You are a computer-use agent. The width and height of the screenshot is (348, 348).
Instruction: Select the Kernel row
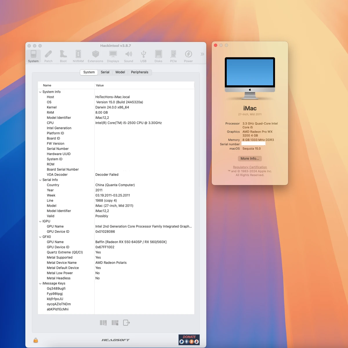pyautogui.click(x=116, y=107)
